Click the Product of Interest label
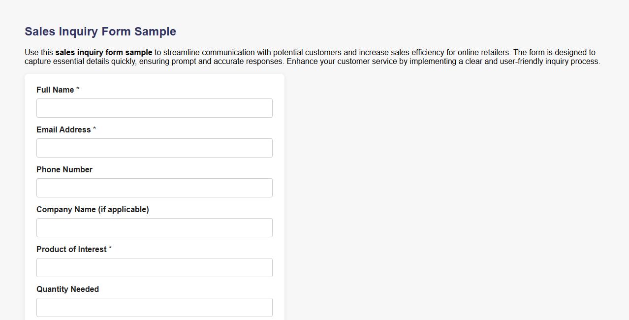This screenshot has width=629, height=320. 70,249
